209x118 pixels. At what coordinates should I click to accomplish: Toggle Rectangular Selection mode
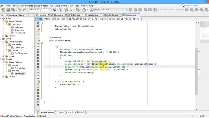tap(85, 19)
